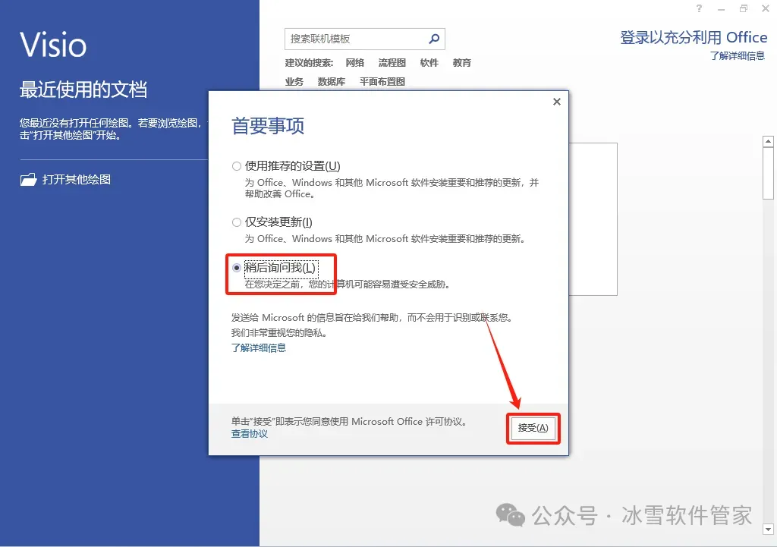
Task: Open the 查看协议 link
Action: click(x=249, y=433)
